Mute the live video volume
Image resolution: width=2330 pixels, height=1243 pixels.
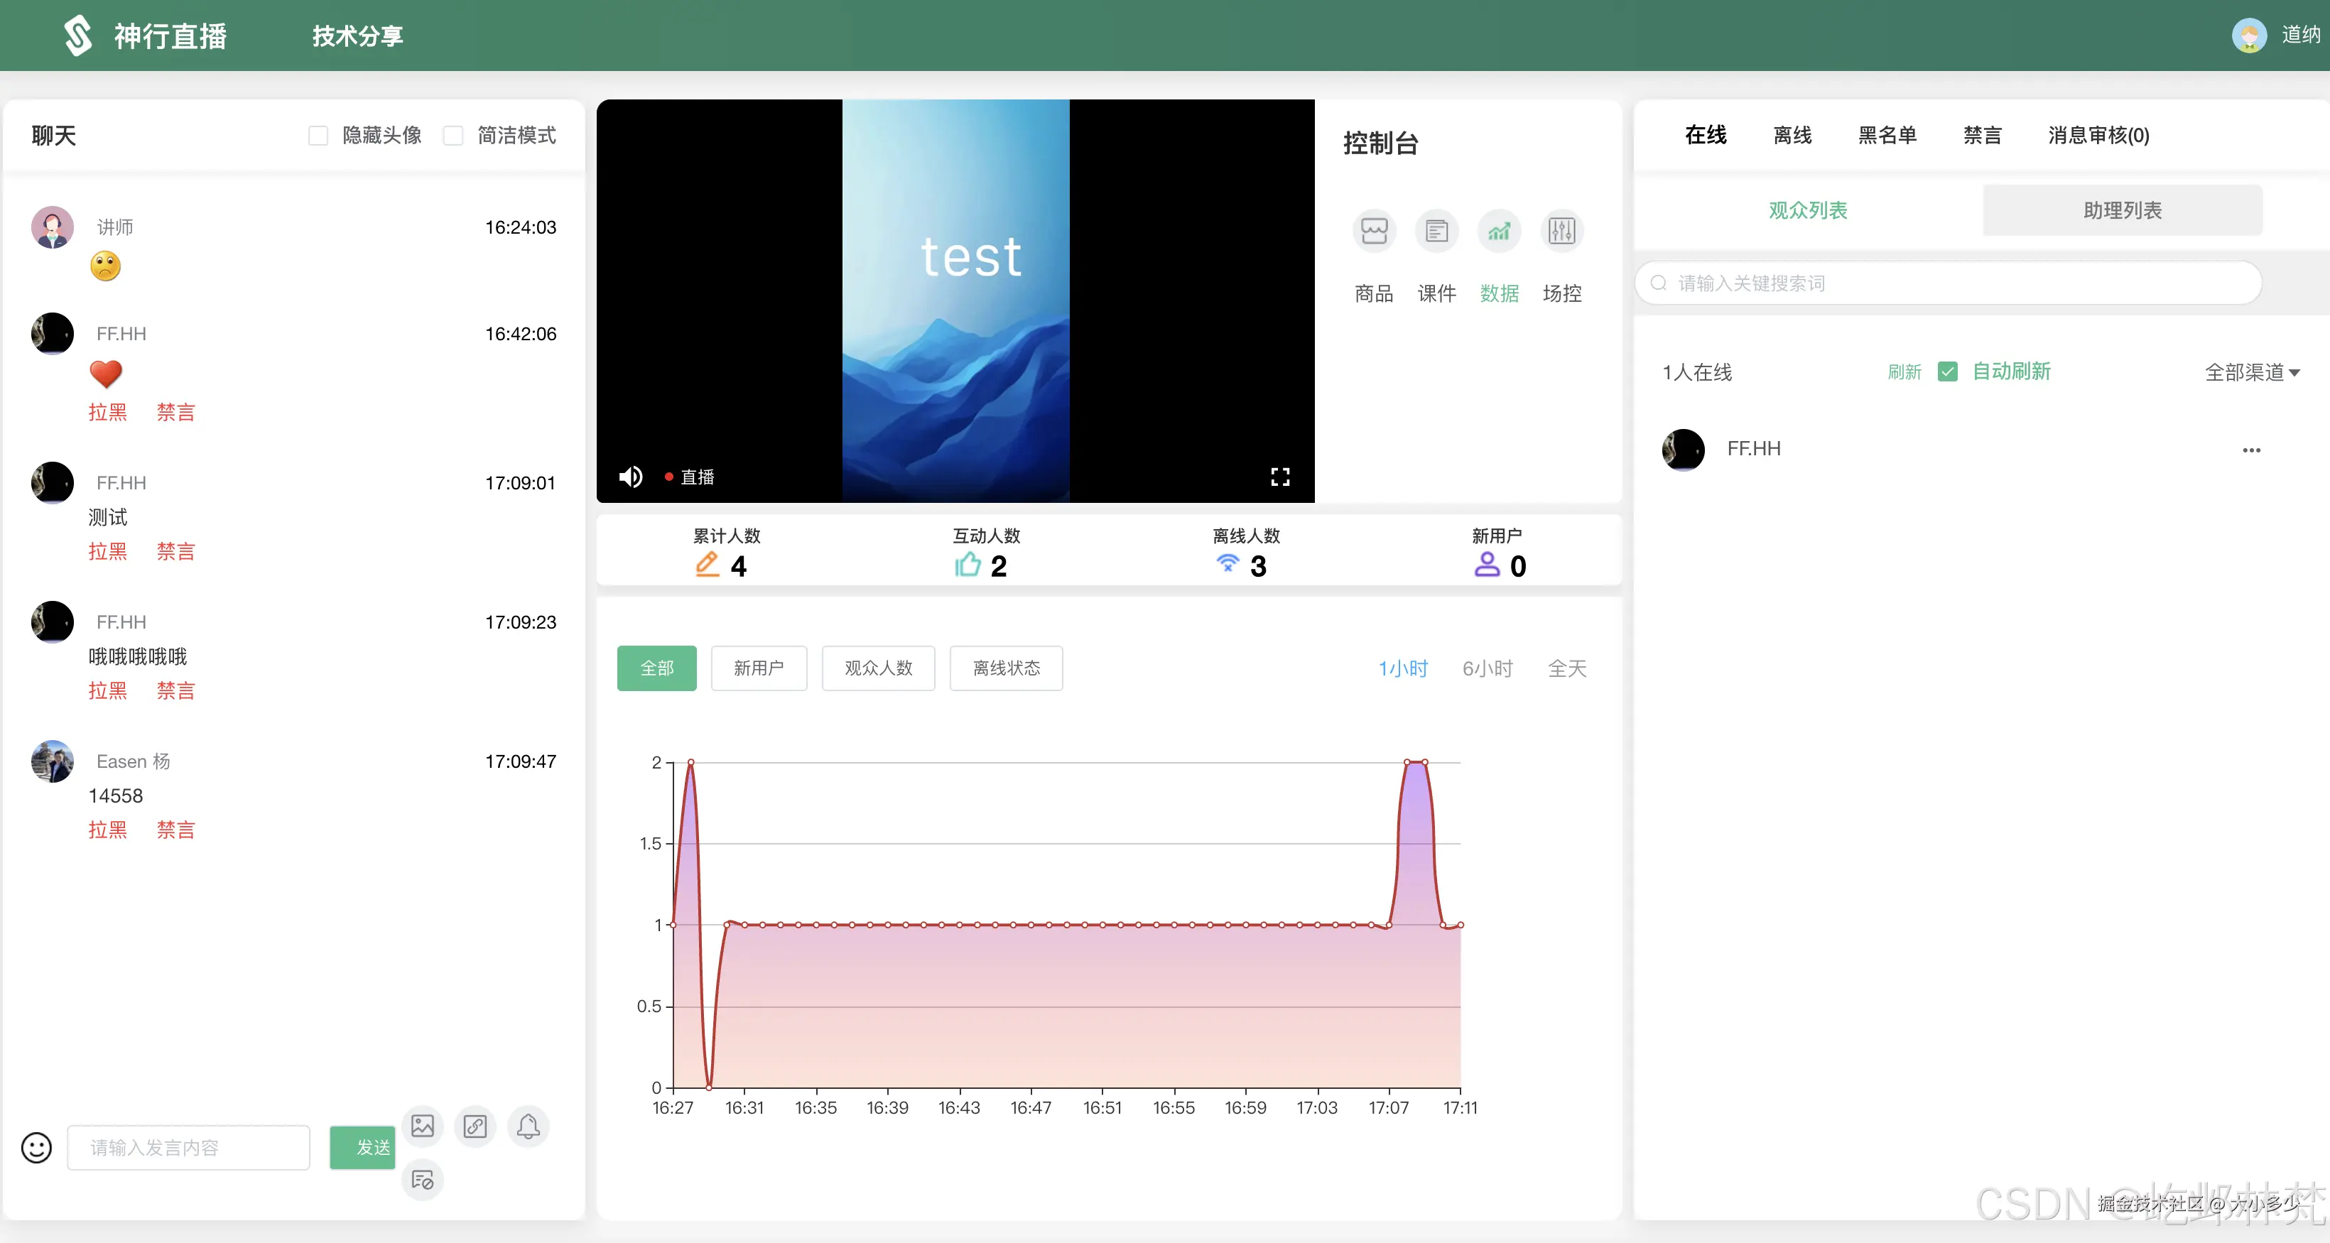[630, 477]
